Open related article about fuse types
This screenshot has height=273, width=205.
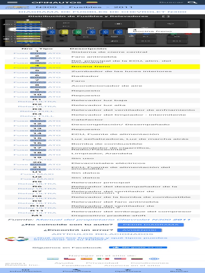[100, 239]
